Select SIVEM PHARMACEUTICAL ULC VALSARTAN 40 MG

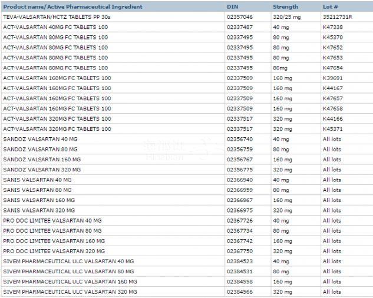(x=68, y=261)
